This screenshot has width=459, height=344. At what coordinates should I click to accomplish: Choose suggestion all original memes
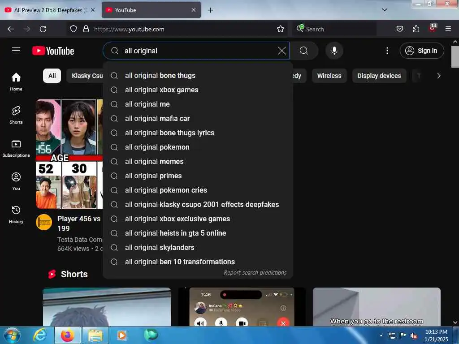point(198,161)
